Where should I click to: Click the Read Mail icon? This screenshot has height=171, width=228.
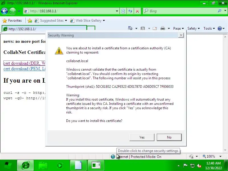tap(155, 28)
